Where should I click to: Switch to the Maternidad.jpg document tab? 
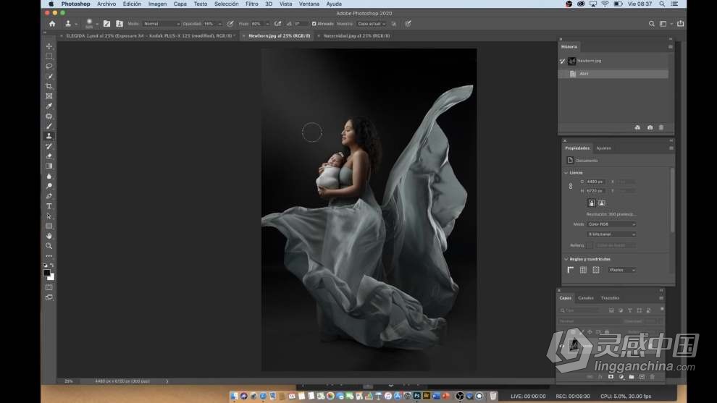pyautogui.click(x=356, y=35)
